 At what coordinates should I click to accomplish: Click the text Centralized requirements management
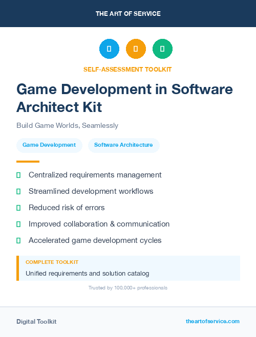(95, 175)
